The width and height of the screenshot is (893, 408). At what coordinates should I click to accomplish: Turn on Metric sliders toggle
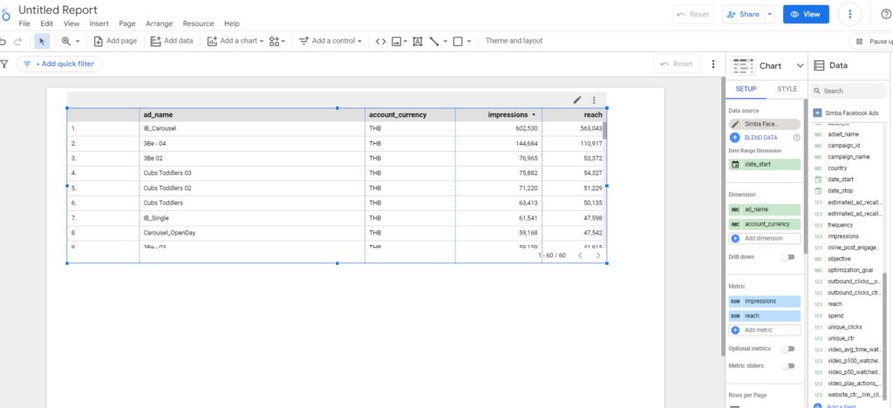788,365
